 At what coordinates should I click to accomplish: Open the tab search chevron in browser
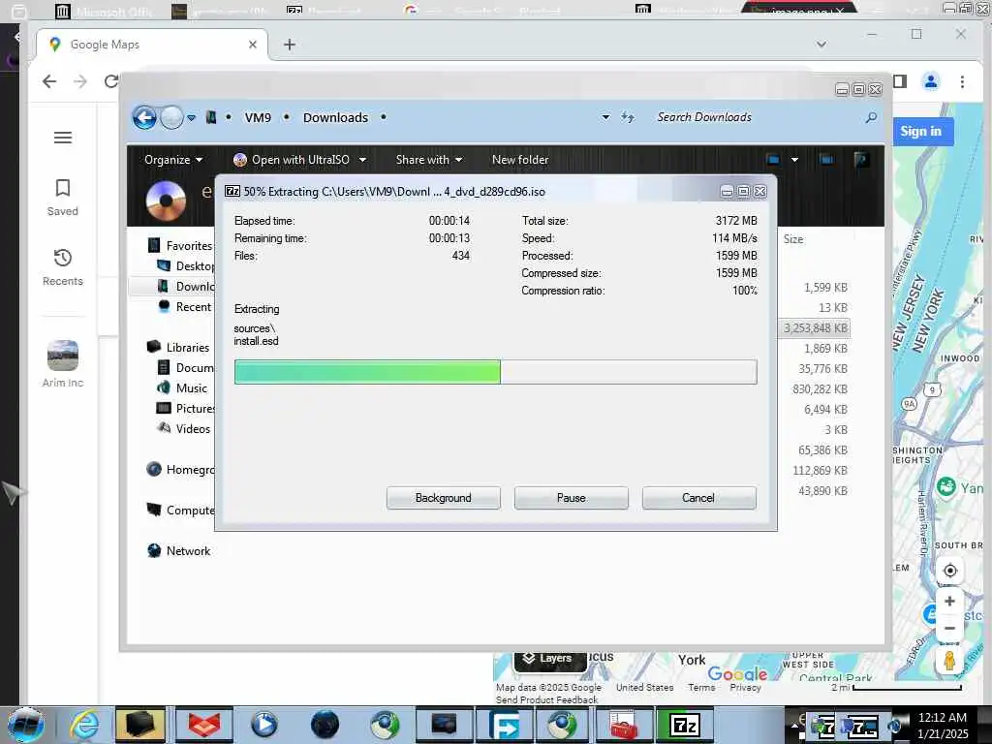click(x=821, y=45)
